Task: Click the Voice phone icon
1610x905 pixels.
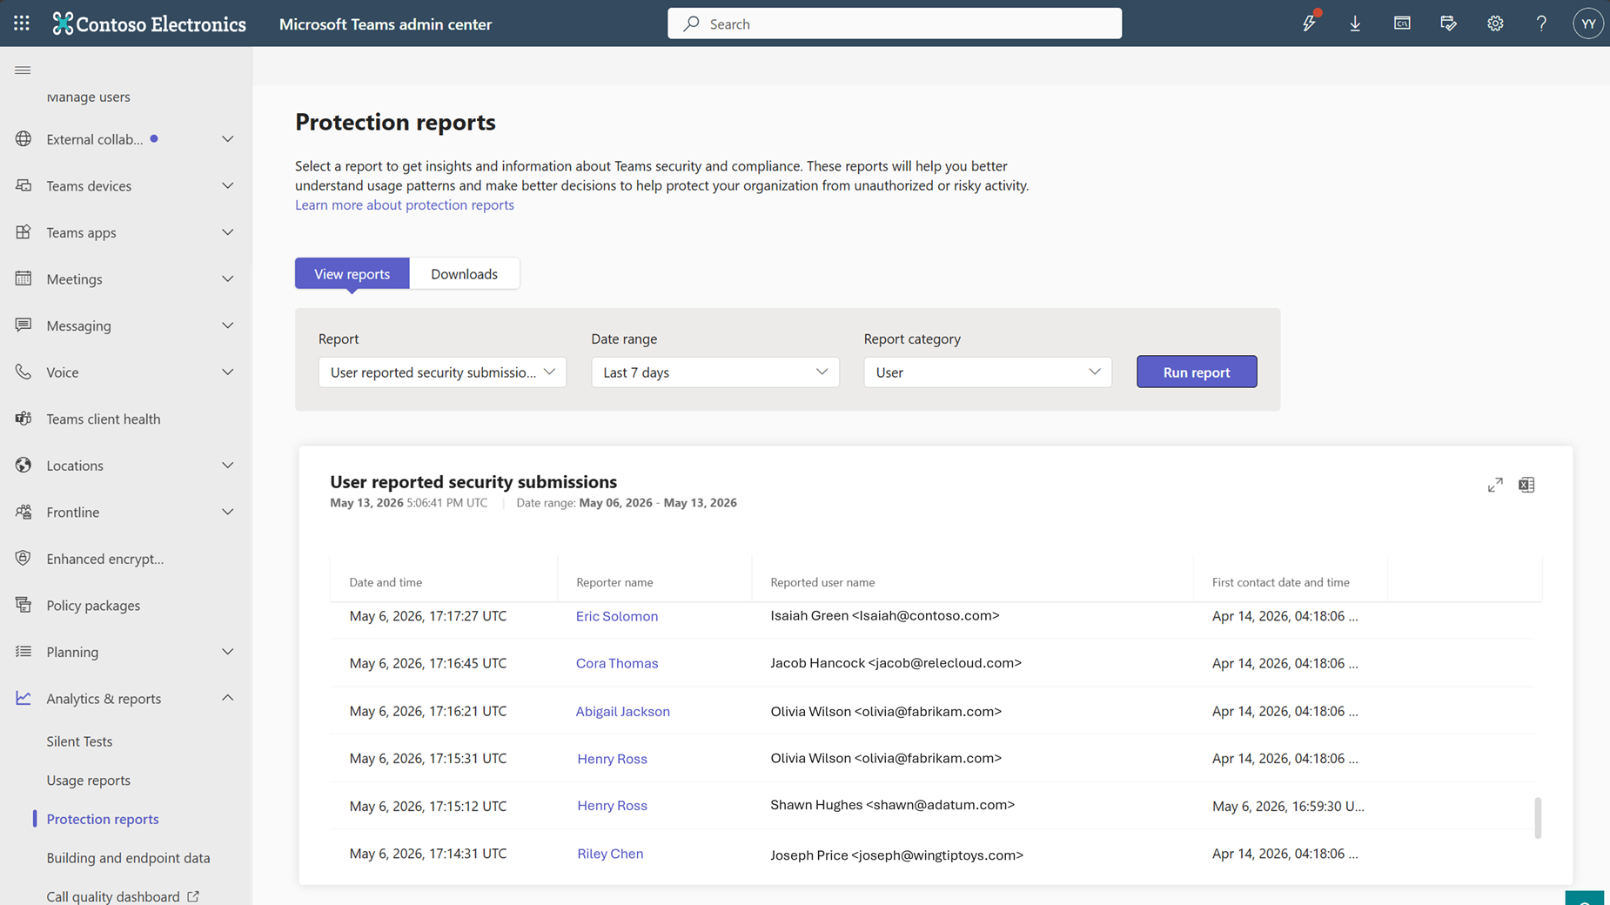Action: pos(23,372)
